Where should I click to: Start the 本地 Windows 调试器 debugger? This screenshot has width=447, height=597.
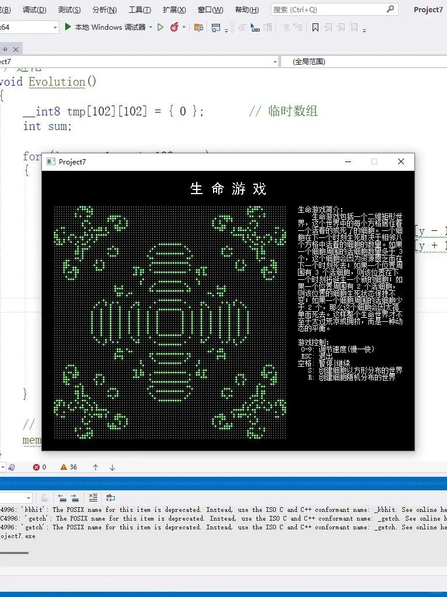[x=105, y=27]
